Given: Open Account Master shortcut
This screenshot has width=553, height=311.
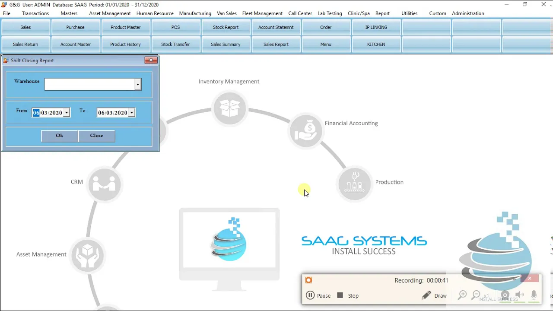Looking at the screenshot, I should click(x=76, y=44).
